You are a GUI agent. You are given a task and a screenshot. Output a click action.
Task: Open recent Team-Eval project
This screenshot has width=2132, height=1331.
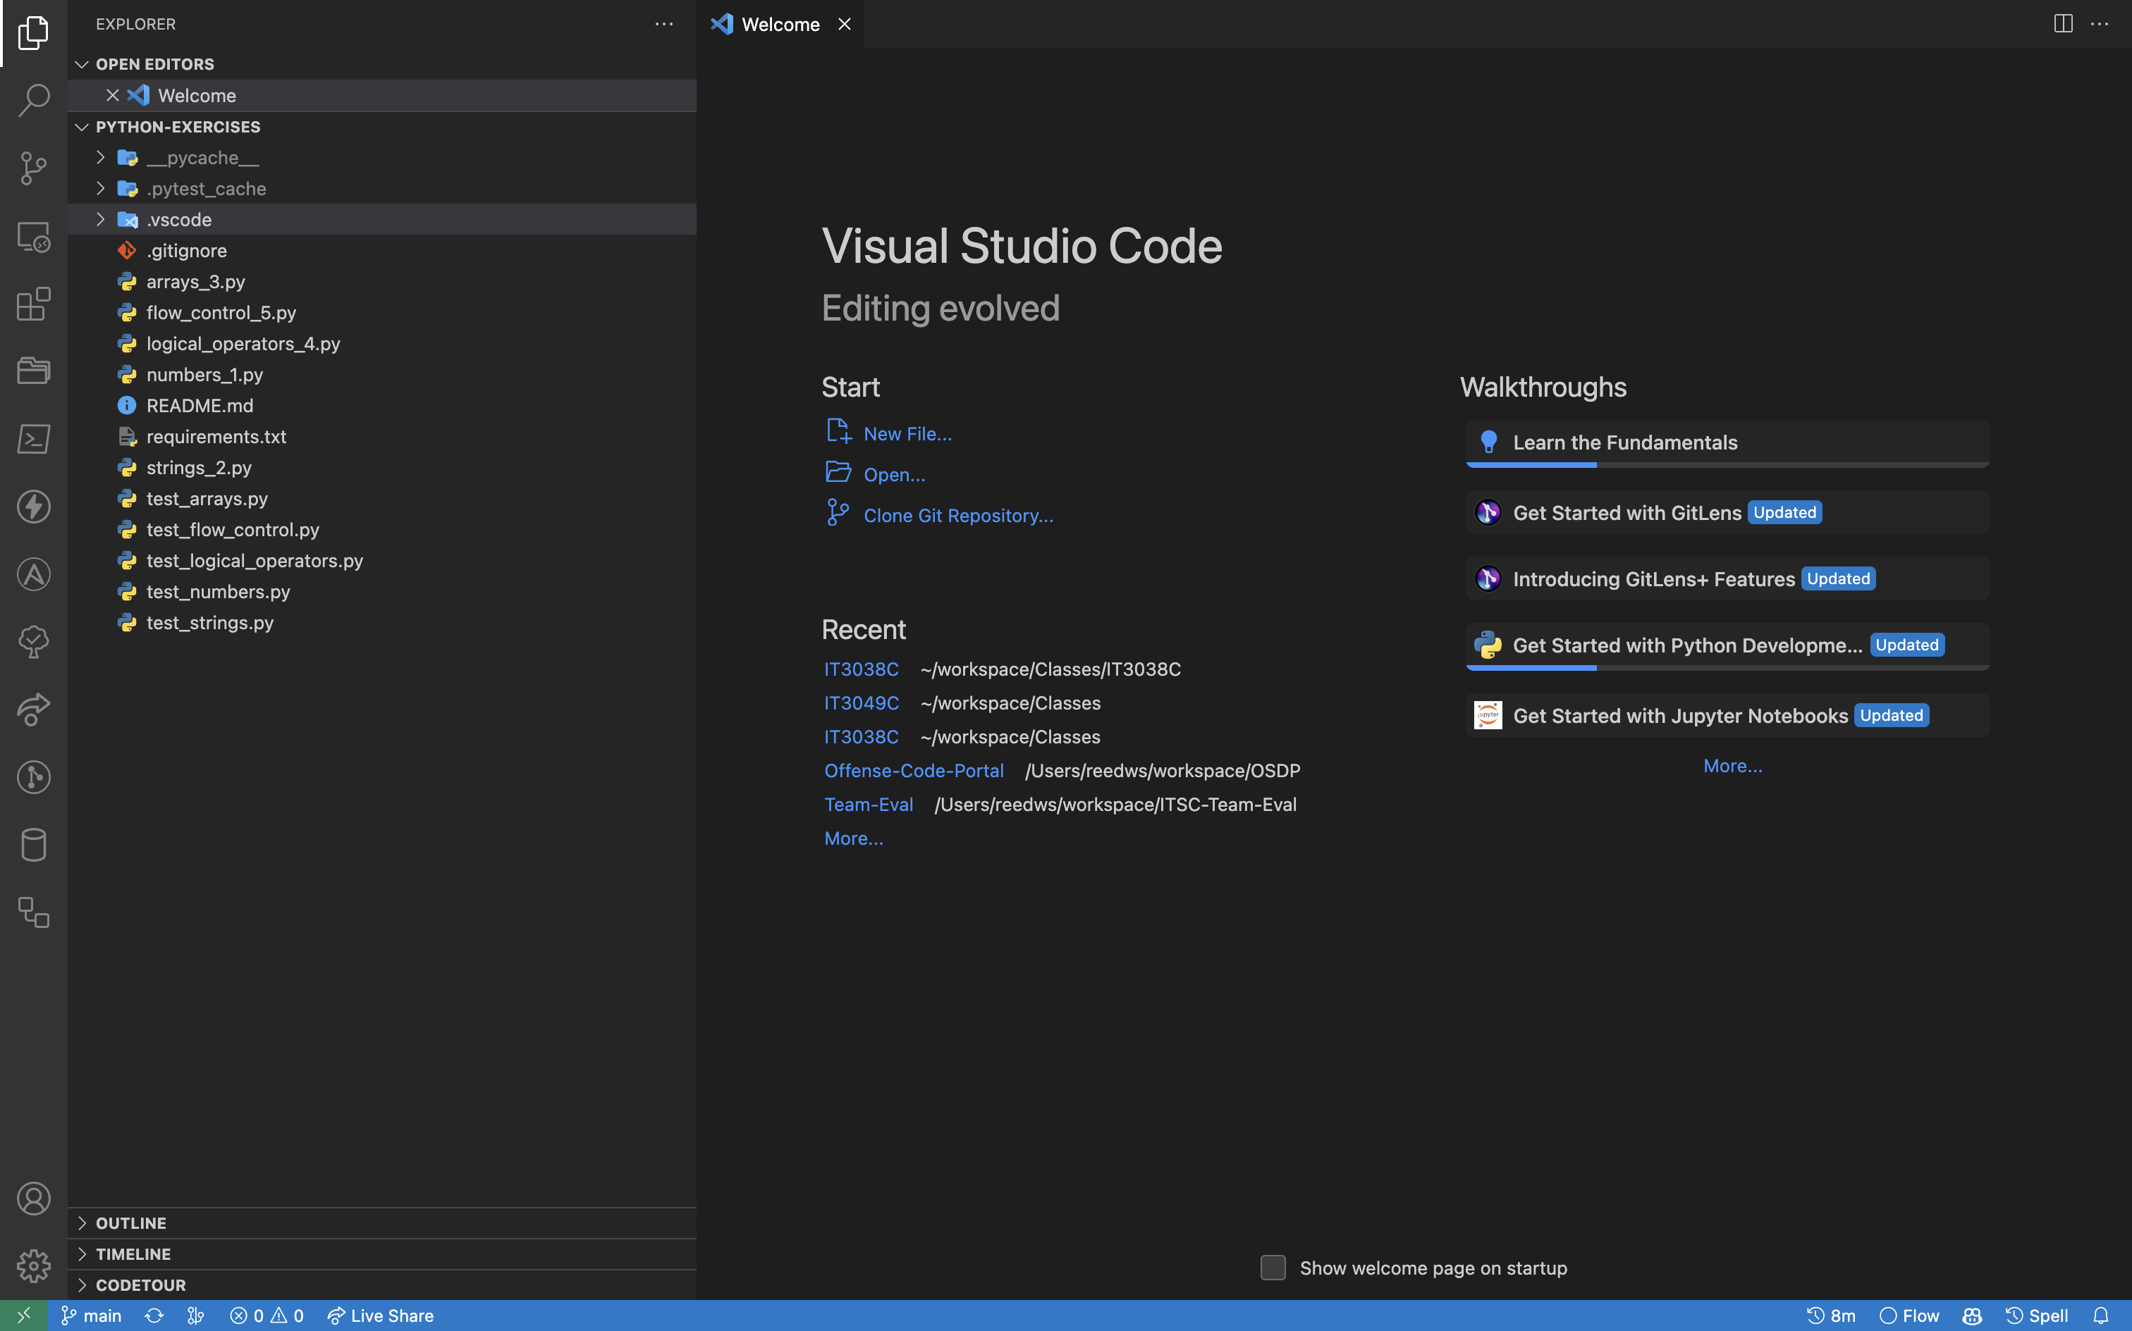869,805
